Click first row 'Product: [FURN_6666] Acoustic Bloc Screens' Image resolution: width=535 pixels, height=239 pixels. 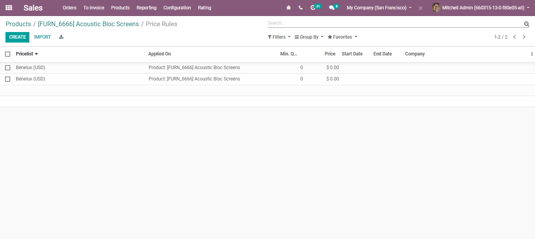[194, 68]
